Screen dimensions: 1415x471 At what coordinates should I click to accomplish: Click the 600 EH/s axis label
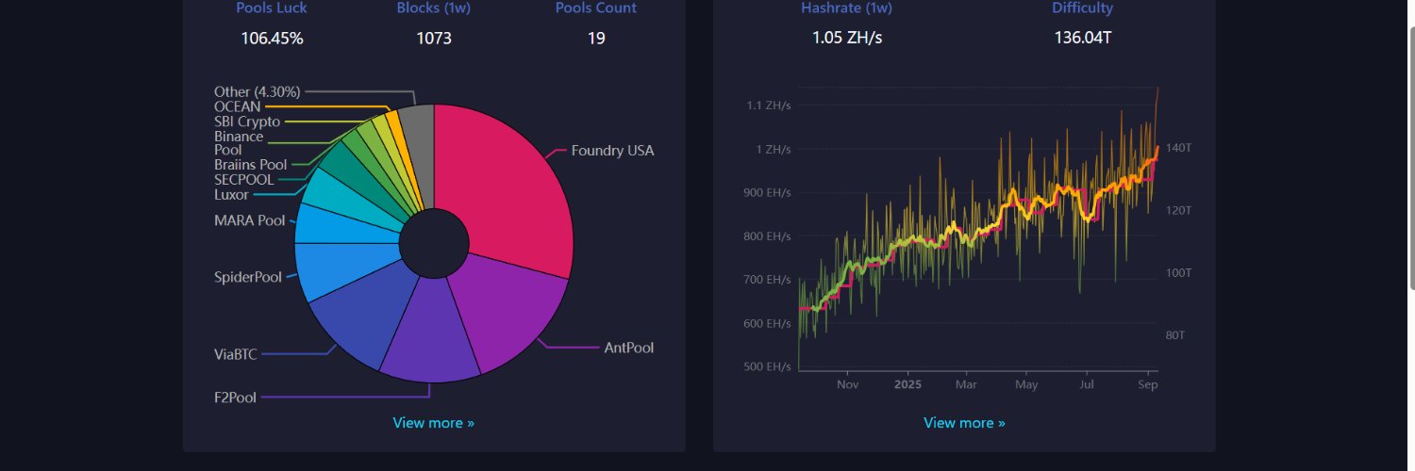point(767,323)
